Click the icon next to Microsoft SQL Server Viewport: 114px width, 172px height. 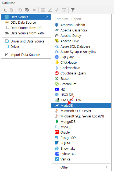[57, 111]
